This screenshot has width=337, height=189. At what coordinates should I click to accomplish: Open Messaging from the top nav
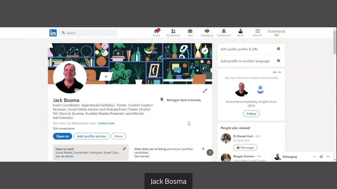[x=207, y=33]
